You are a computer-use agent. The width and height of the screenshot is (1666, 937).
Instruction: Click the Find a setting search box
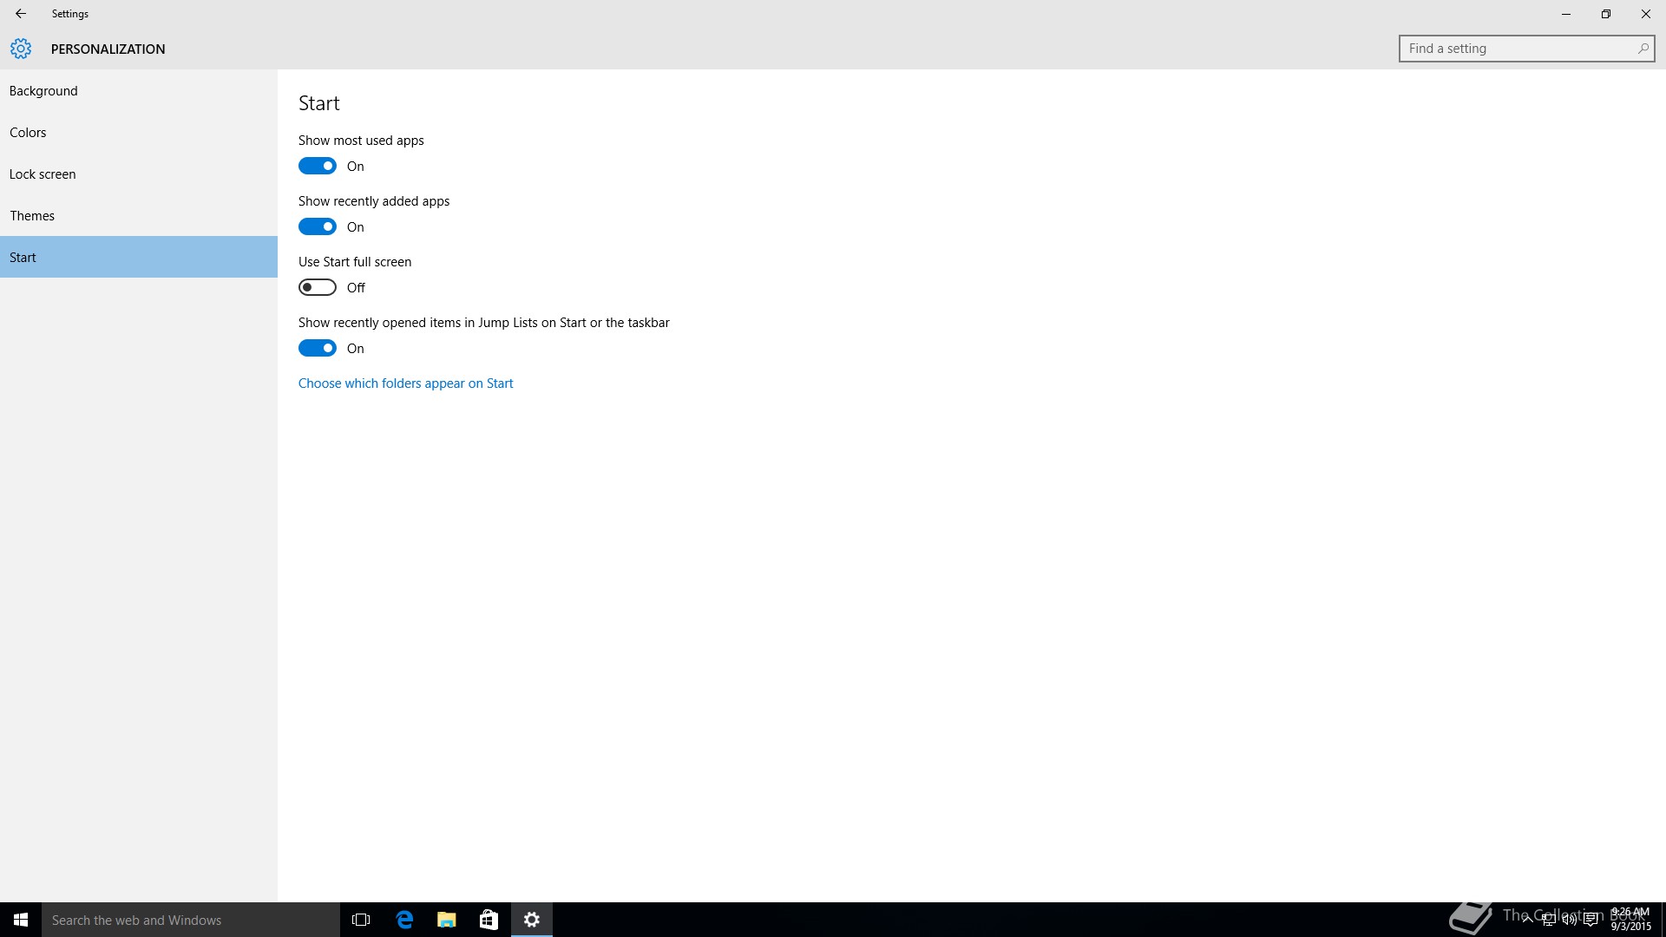1518,49
